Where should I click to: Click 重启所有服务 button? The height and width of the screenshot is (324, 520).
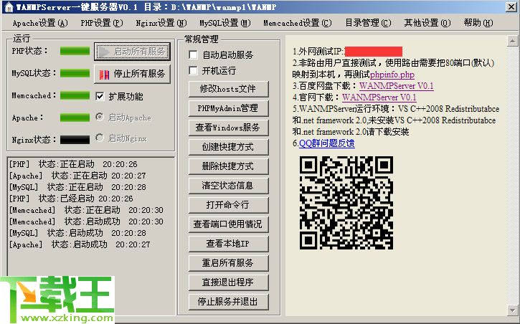tap(228, 263)
